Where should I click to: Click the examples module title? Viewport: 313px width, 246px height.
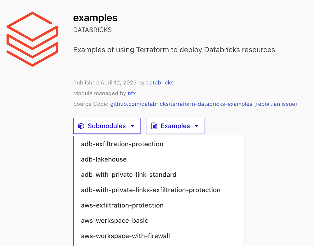click(x=95, y=18)
